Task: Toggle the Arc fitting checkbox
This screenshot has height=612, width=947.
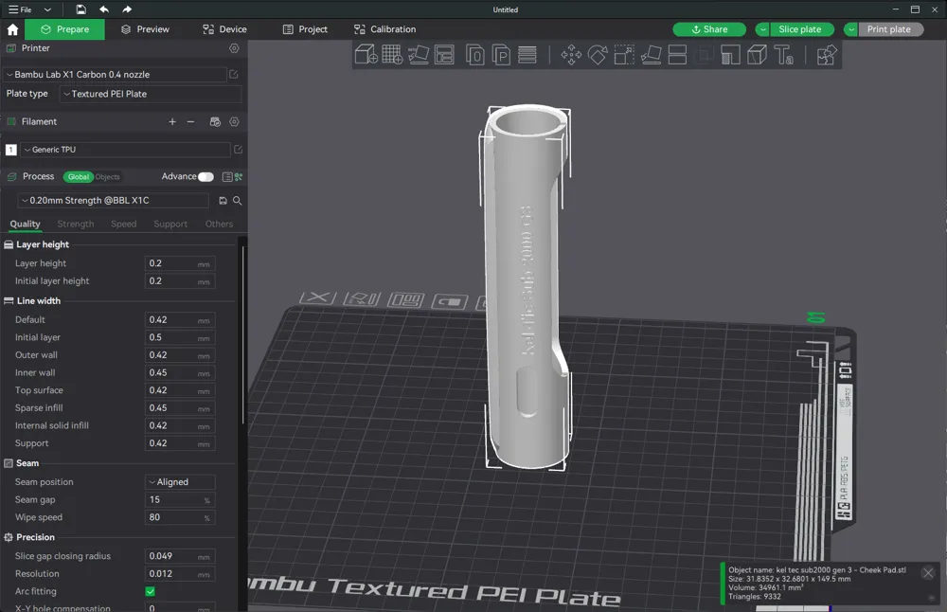Action: pyautogui.click(x=151, y=591)
